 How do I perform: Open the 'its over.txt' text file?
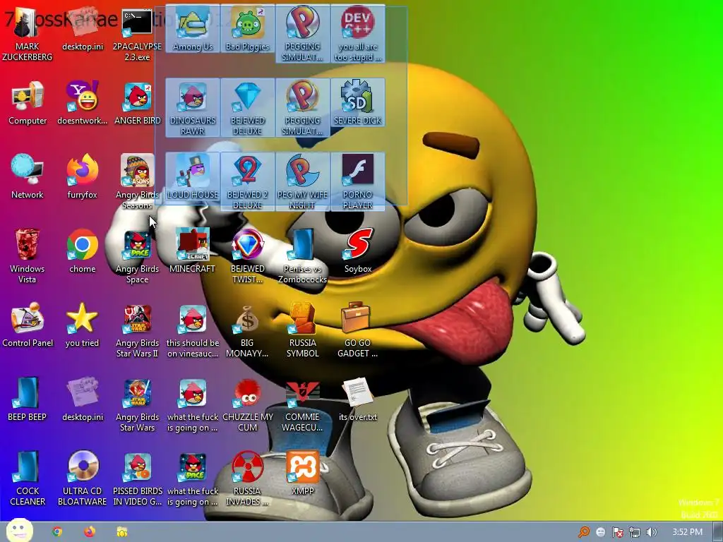pos(358,399)
